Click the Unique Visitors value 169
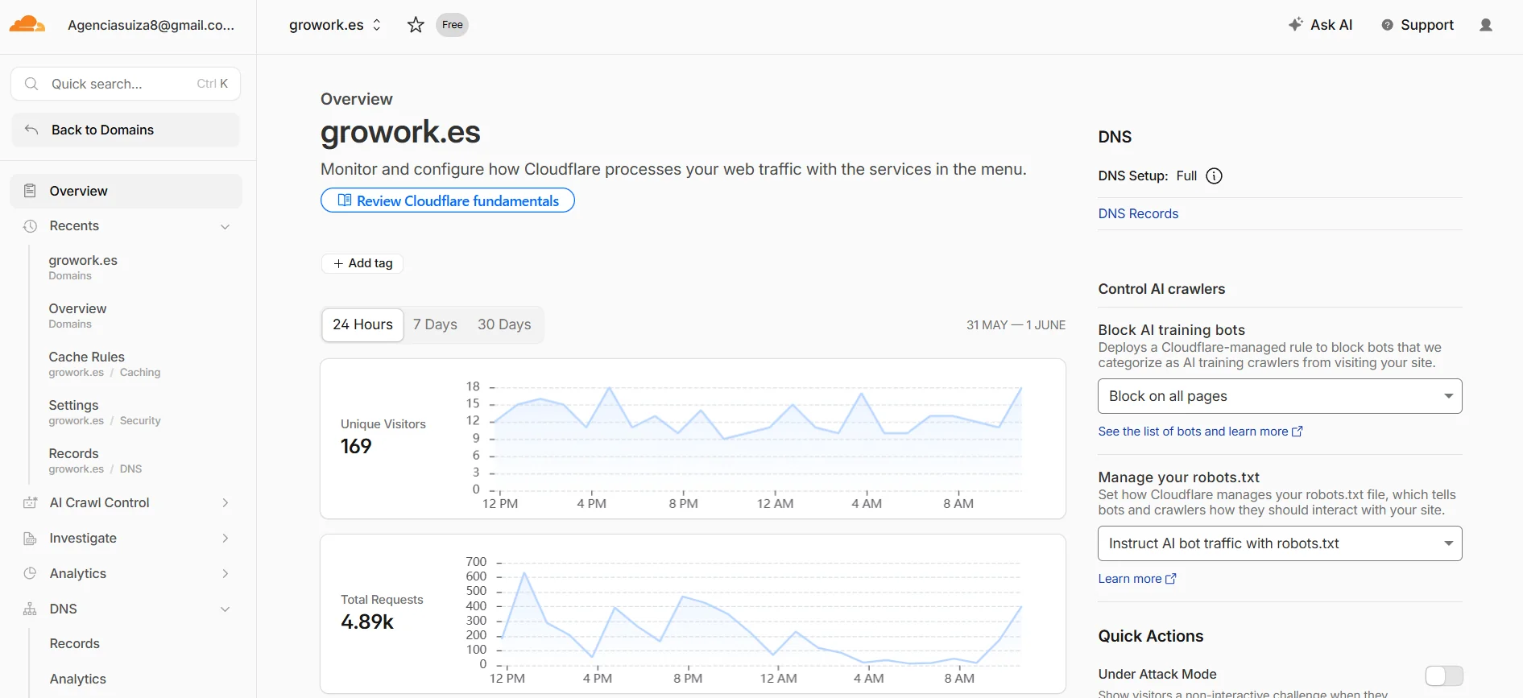 point(356,446)
